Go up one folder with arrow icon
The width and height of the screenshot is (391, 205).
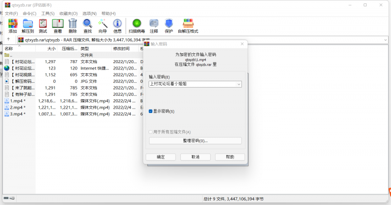(x=8, y=40)
